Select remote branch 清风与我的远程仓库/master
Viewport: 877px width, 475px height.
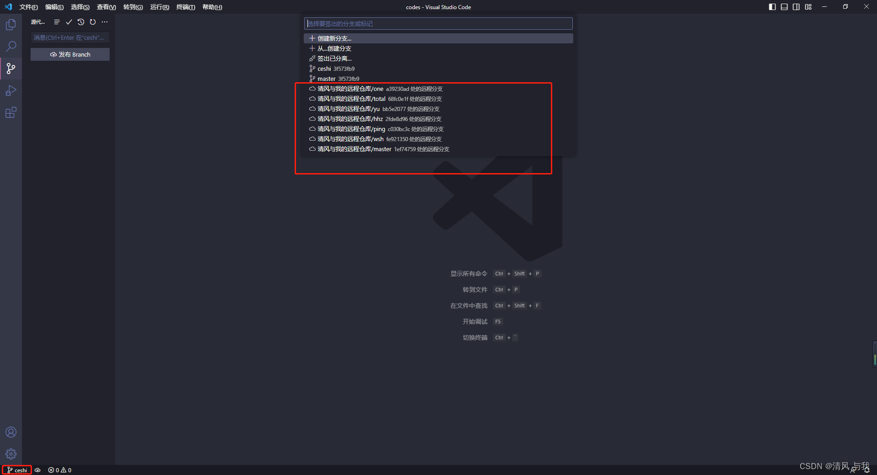click(438, 149)
